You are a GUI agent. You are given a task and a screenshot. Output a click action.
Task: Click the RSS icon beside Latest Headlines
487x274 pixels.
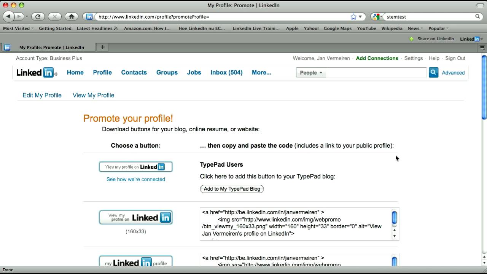click(116, 28)
